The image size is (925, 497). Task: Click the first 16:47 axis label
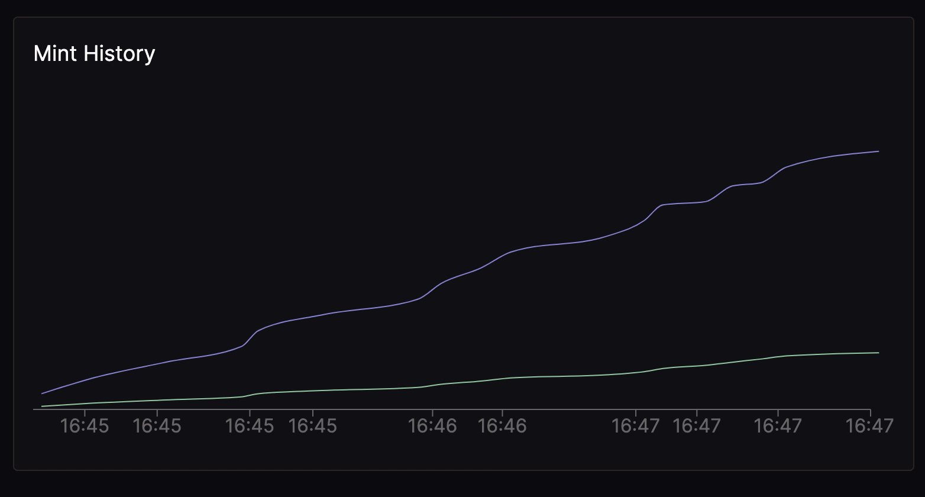(x=635, y=425)
